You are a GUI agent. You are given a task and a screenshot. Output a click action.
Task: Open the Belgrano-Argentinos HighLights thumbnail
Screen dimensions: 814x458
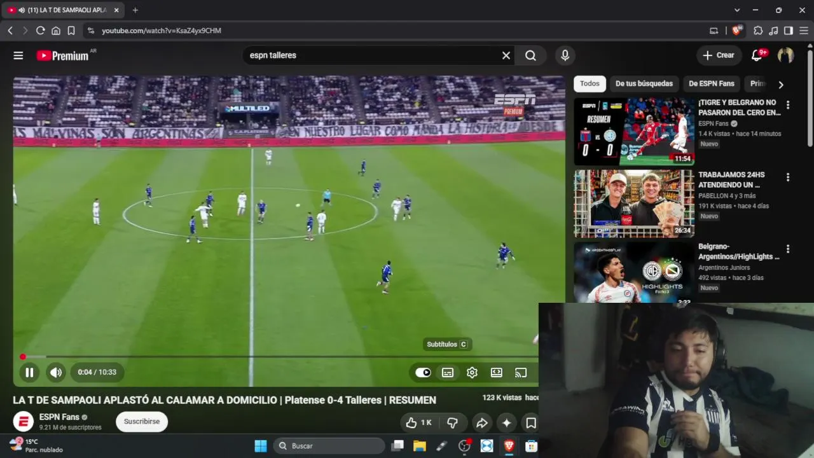(634, 272)
